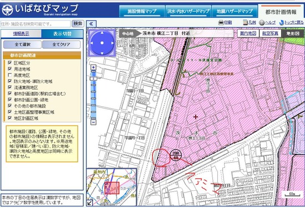Click the 凡例 legend icon
The width and height of the screenshot is (305, 208).
(x=245, y=23)
